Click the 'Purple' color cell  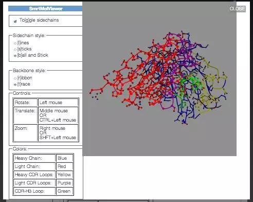coord(65,183)
